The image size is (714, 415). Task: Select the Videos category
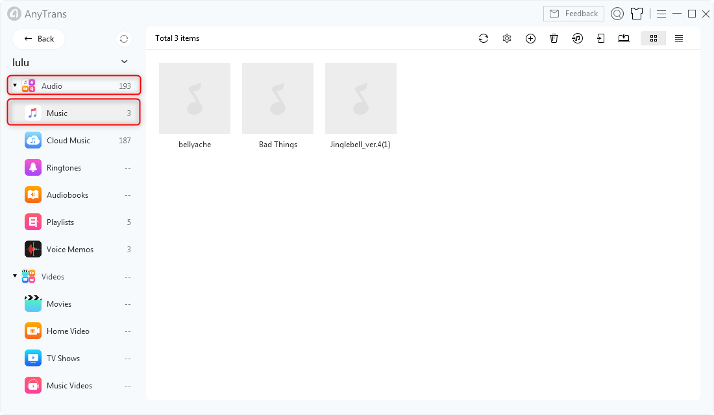pos(74,277)
